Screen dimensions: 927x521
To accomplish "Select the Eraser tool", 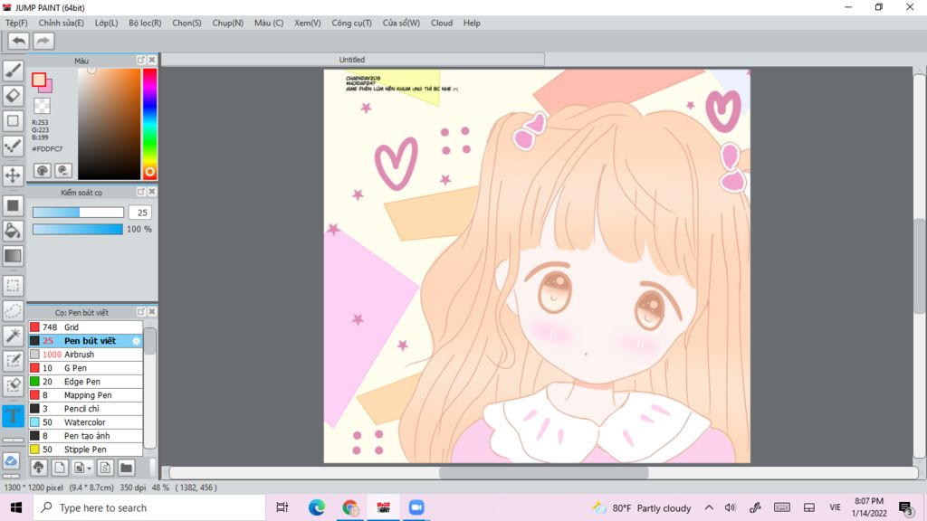I will pyautogui.click(x=13, y=96).
